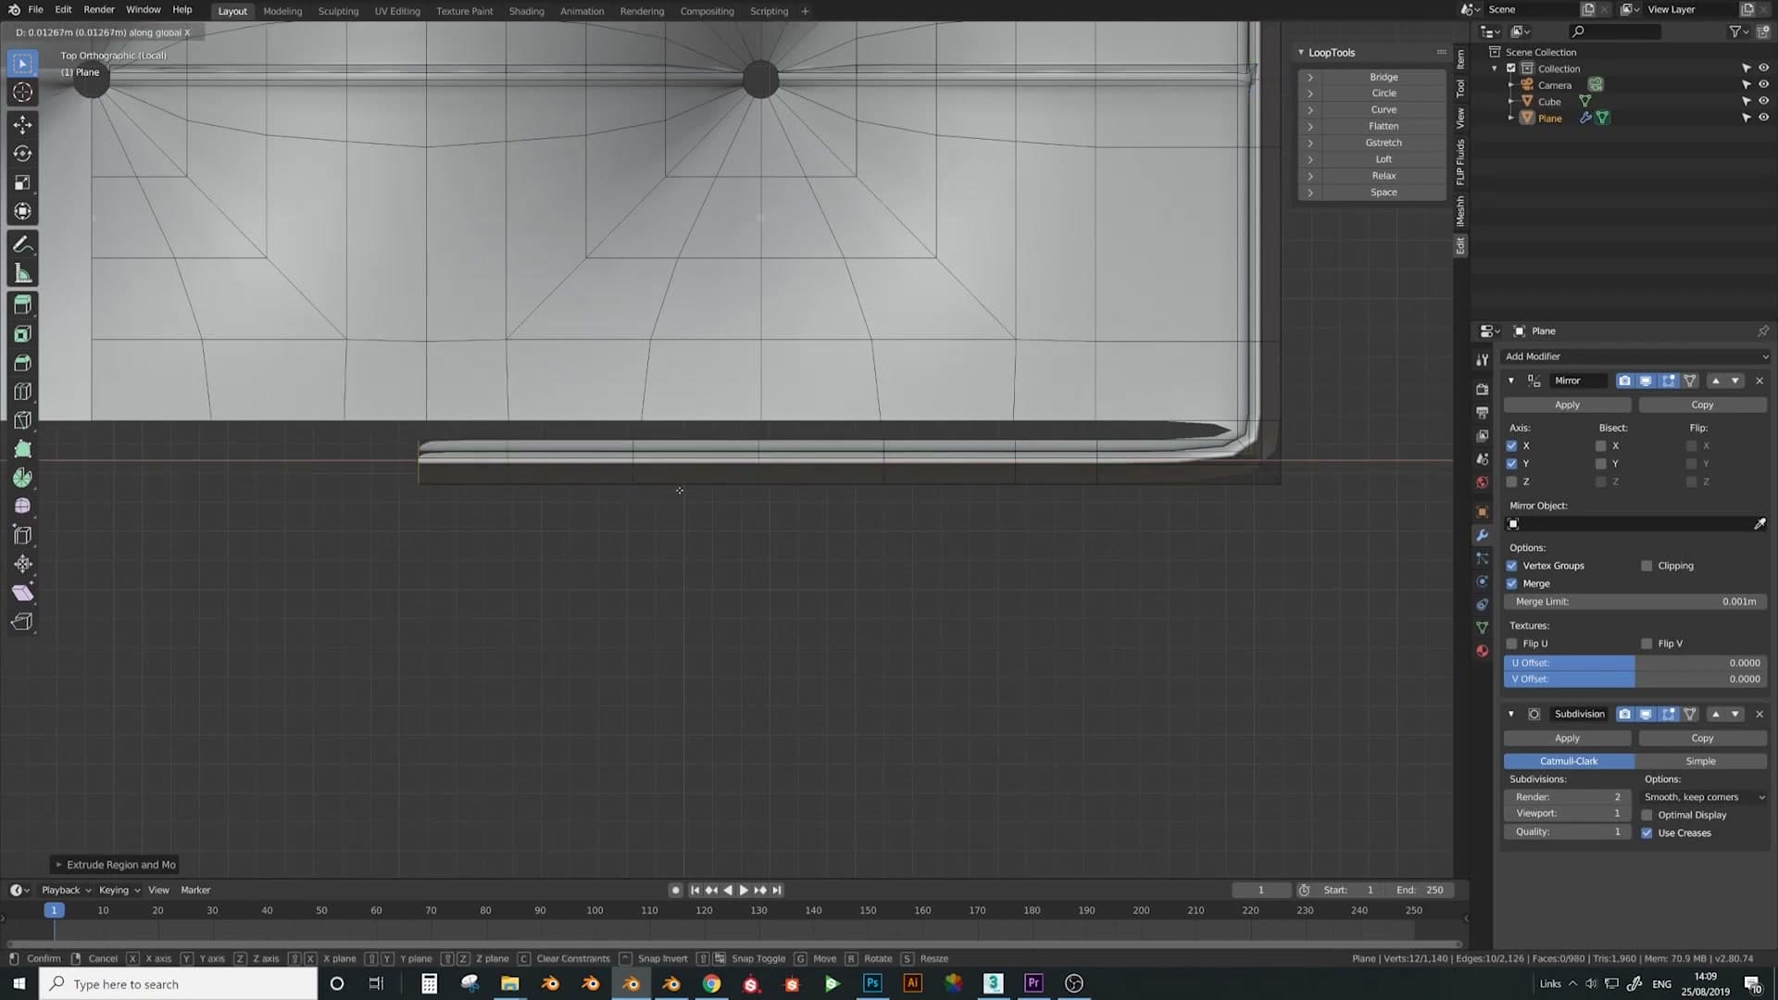The height and width of the screenshot is (1000, 1778).
Task: Toggle Use Creases checkbox
Action: click(1647, 833)
